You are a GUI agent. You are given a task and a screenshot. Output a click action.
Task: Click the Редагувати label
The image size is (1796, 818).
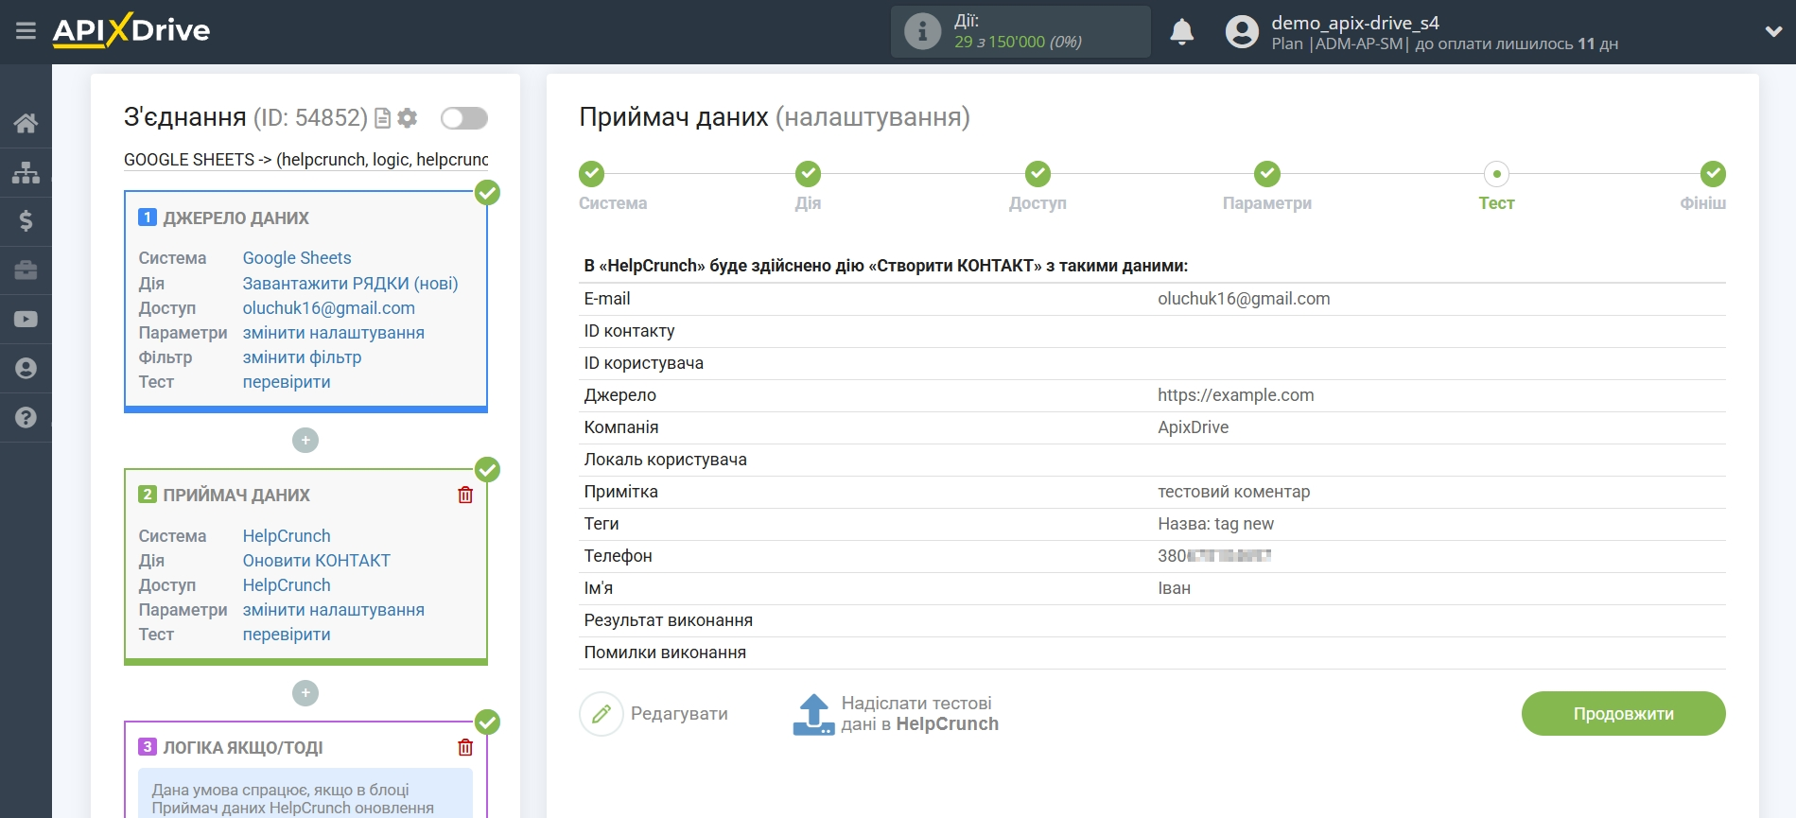(x=679, y=714)
